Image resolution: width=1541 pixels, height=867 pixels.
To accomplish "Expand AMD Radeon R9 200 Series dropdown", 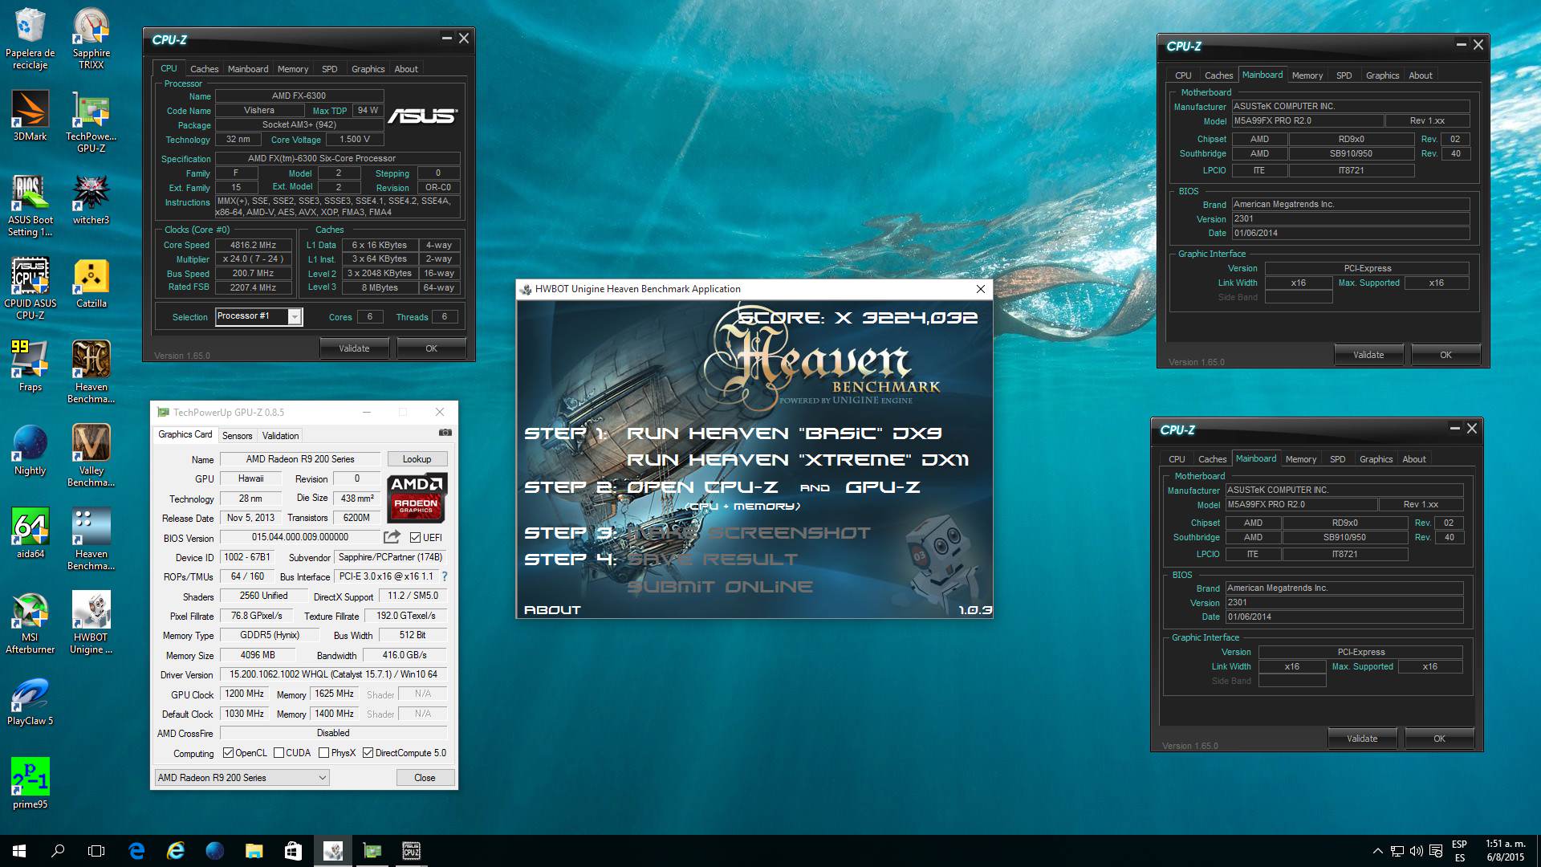I will pos(242,777).
